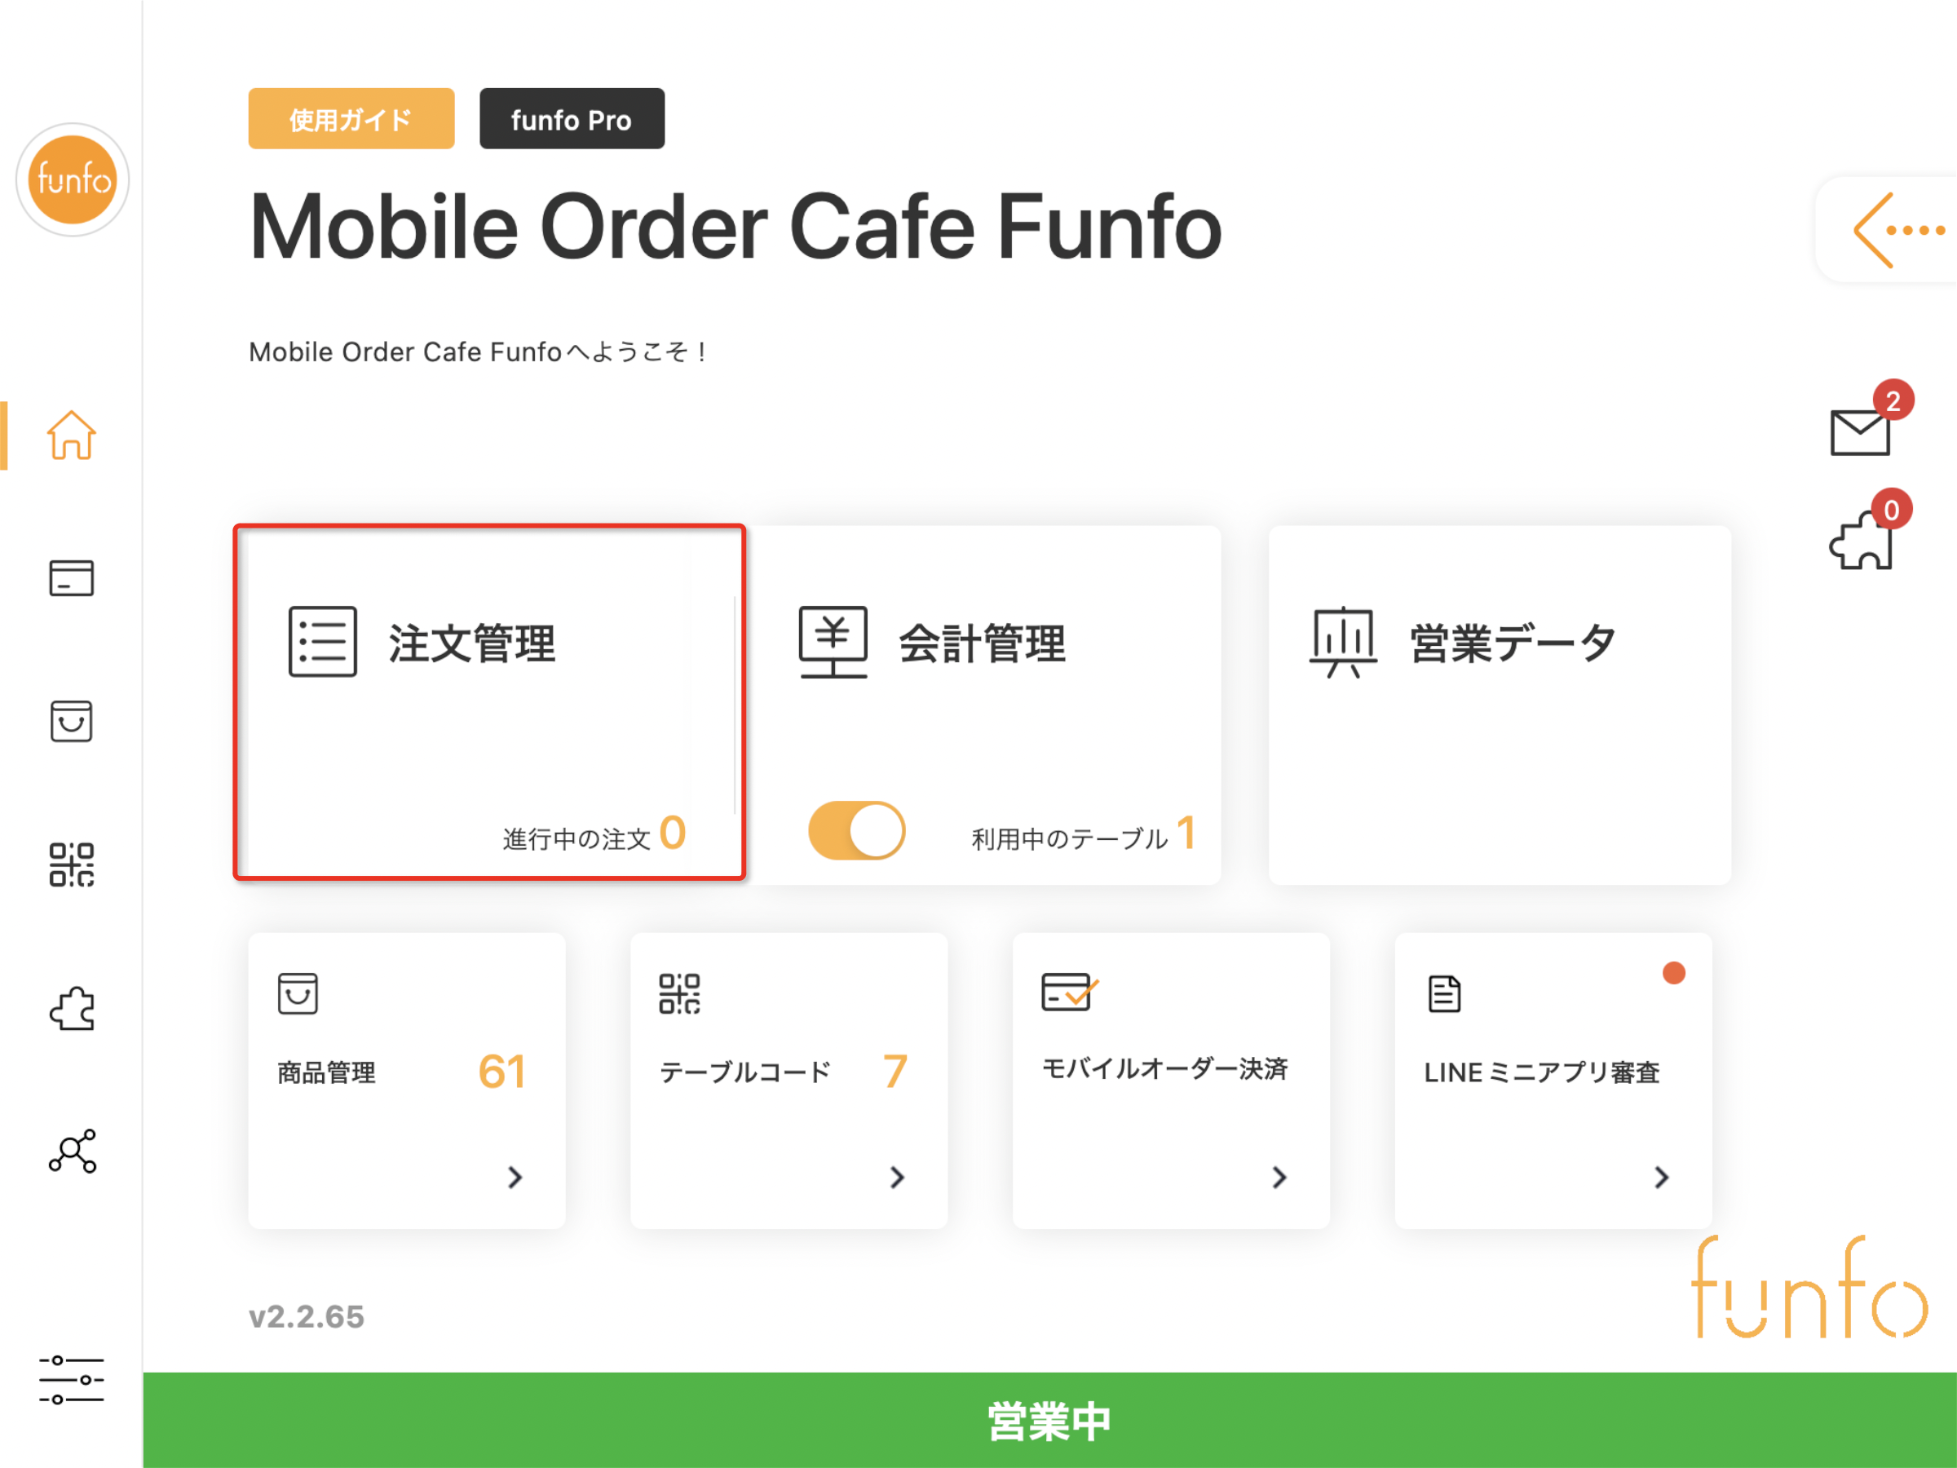Click the funfo logo in the sidebar
The image size is (1957, 1468).
73,179
